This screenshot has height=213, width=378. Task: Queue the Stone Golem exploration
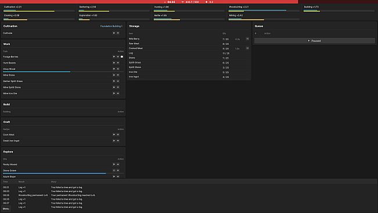tap(118, 171)
